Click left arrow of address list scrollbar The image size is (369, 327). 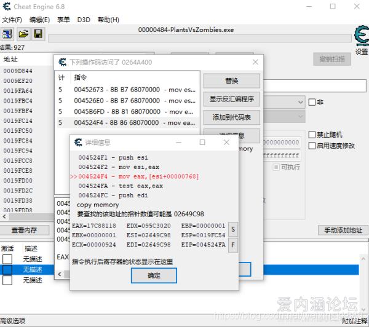pyautogui.click(x=4, y=216)
